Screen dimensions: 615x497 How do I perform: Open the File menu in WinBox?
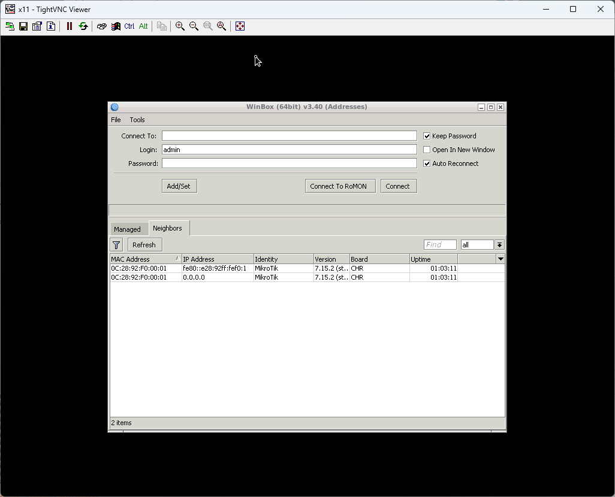click(x=116, y=120)
